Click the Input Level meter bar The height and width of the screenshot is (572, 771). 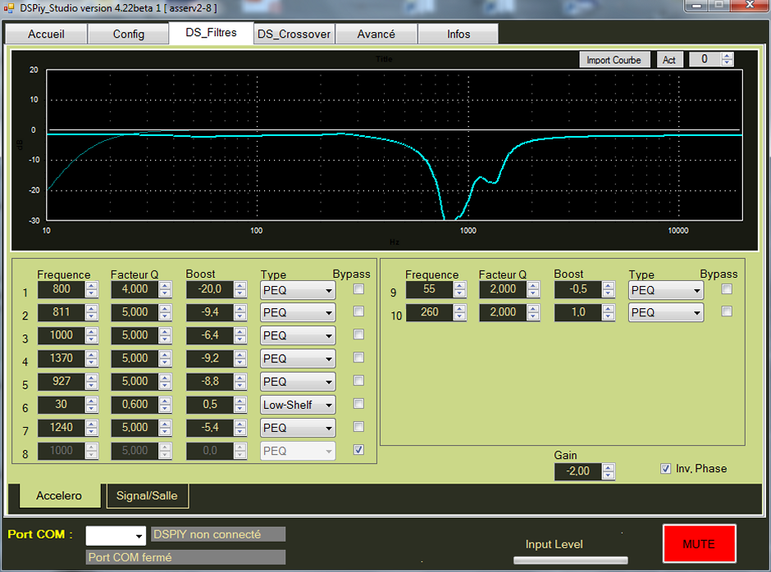570,561
